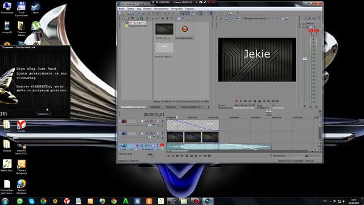This screenshot has width=364, height=205.
Task: Arm the audio track for recording
Action: click(x=137, y=146)
